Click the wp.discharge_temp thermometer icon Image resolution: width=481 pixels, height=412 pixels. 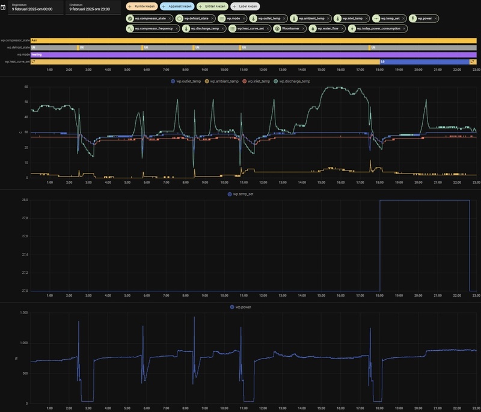coord(186,28)
